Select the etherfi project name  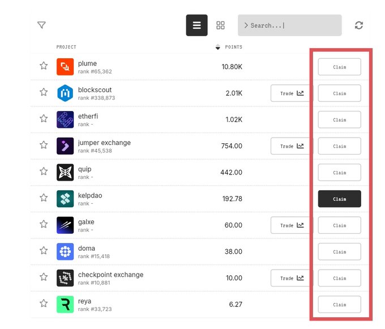point(88,116)
